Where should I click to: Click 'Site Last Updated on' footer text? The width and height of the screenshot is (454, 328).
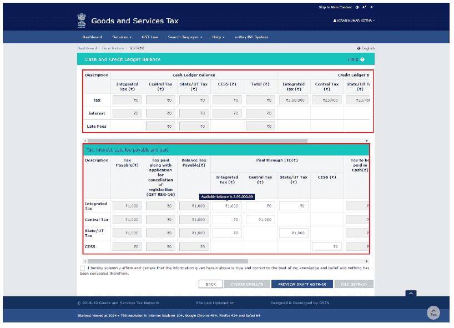tap(215, 303)
